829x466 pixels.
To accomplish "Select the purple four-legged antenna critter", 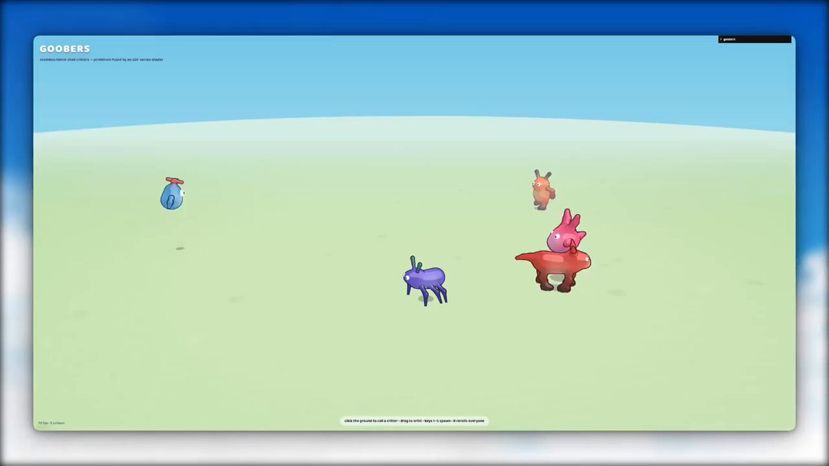I will pos(425,281).
